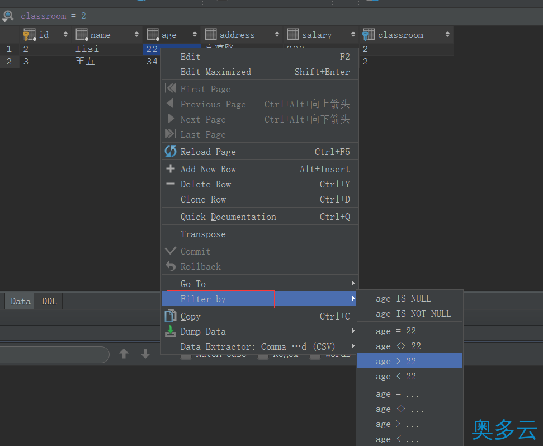
Task: Click the filter search magnifier icon
Action: 8,16
